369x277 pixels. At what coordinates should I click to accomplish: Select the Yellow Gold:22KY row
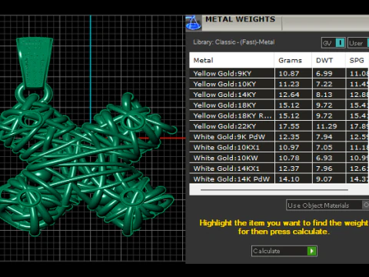point(279,126)
